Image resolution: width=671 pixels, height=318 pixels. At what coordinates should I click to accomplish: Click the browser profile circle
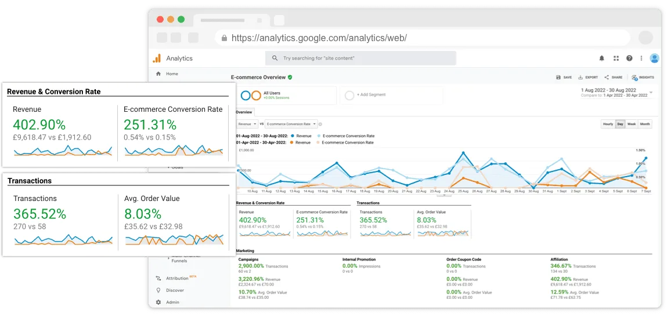point(645,38)
